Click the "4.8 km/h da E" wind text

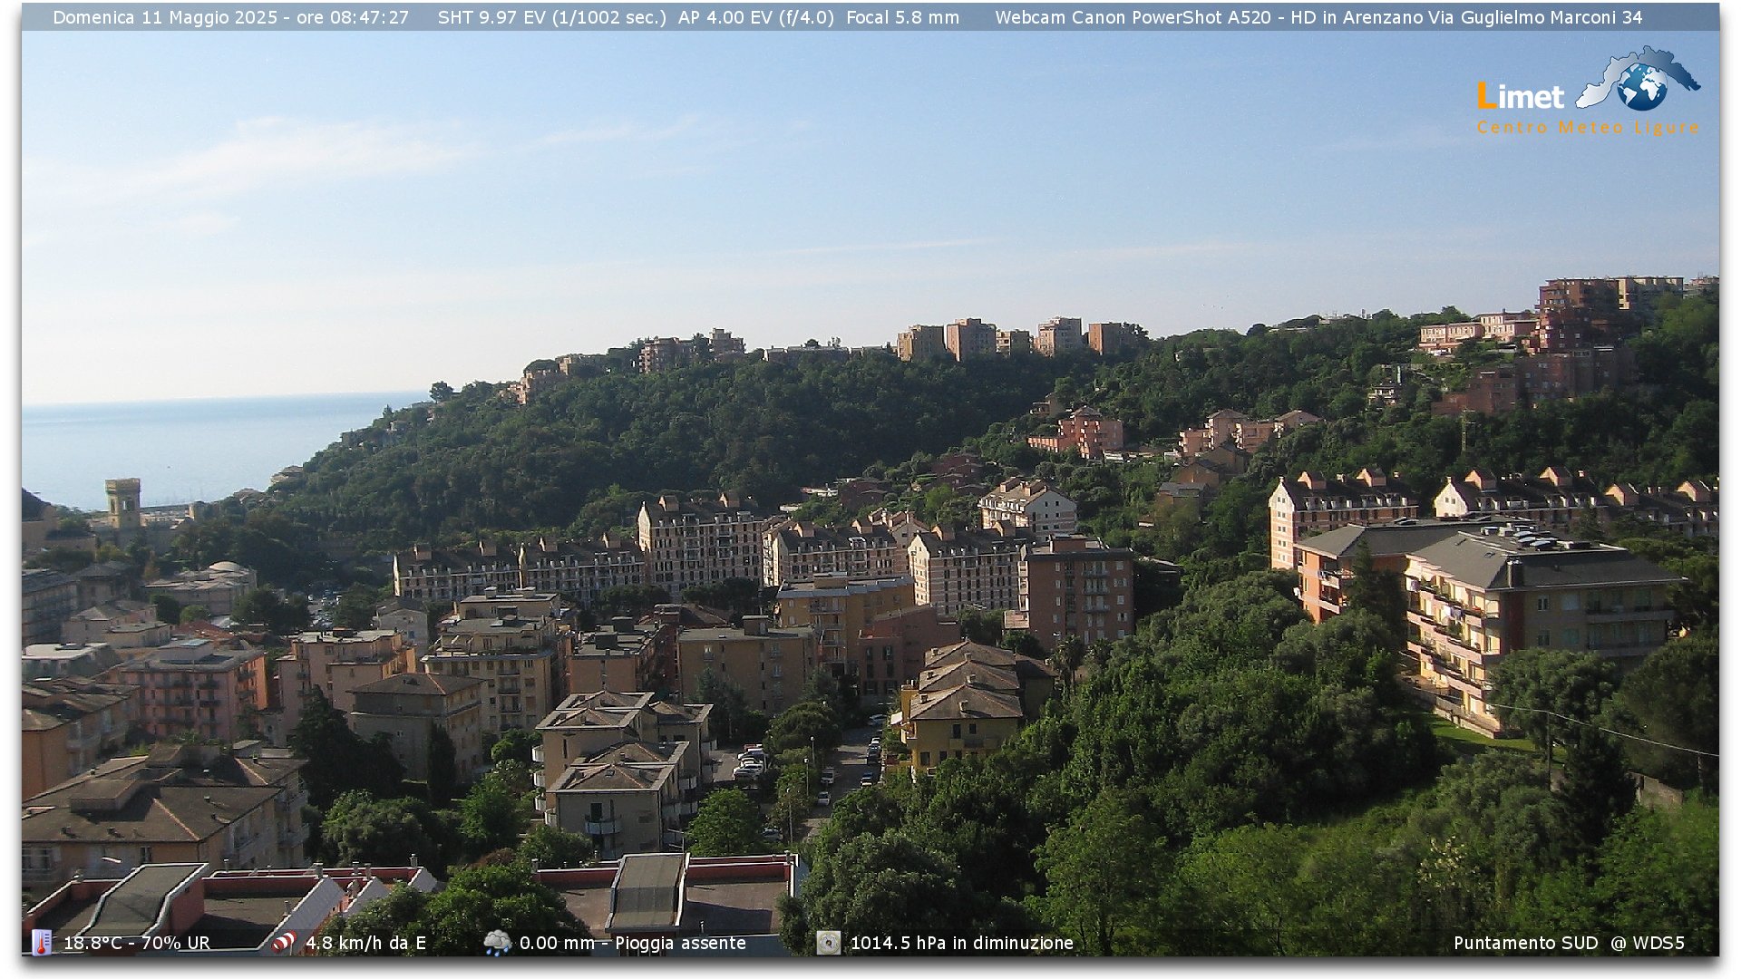[365, 943]
